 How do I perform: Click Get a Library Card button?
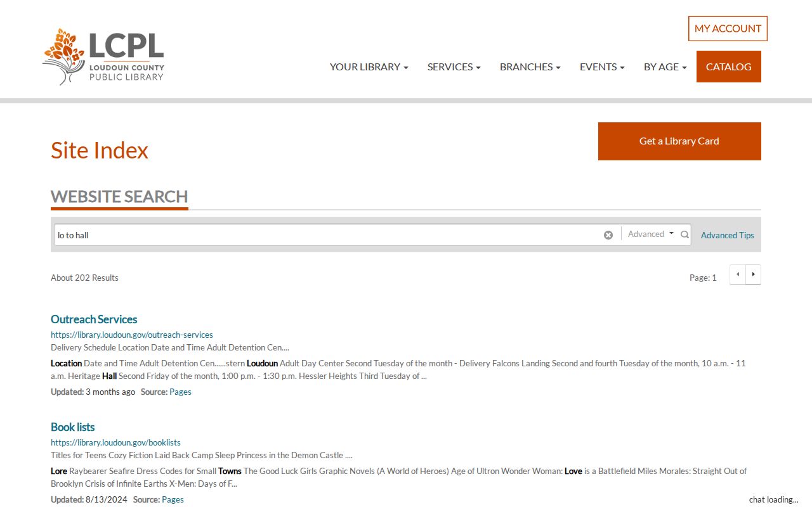679,141
